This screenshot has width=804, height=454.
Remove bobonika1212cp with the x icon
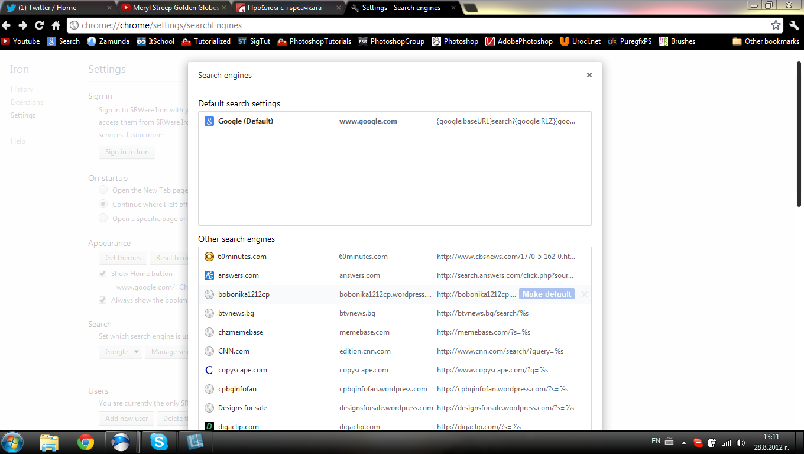pyautogui.click(x=584, y=294)
